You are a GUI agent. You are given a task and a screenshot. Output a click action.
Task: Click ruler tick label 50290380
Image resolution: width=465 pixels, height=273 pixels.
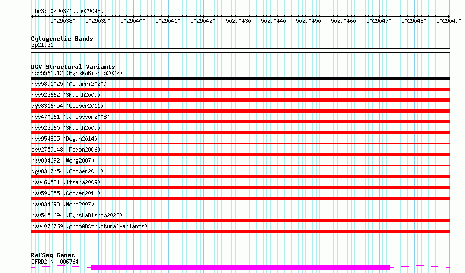coord(63,21)
